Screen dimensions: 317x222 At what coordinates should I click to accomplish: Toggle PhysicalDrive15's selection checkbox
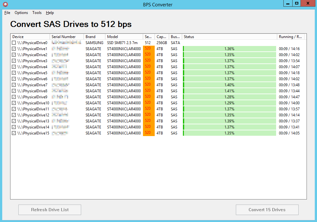pyautogui.click(x=14, y=133)
